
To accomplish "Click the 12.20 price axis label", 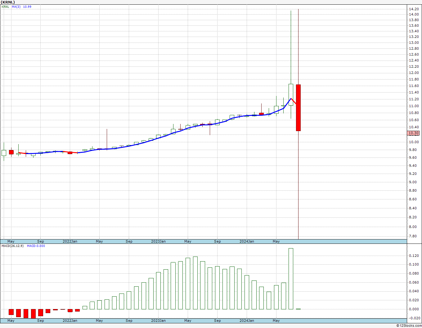I will (x=414, y=67).
